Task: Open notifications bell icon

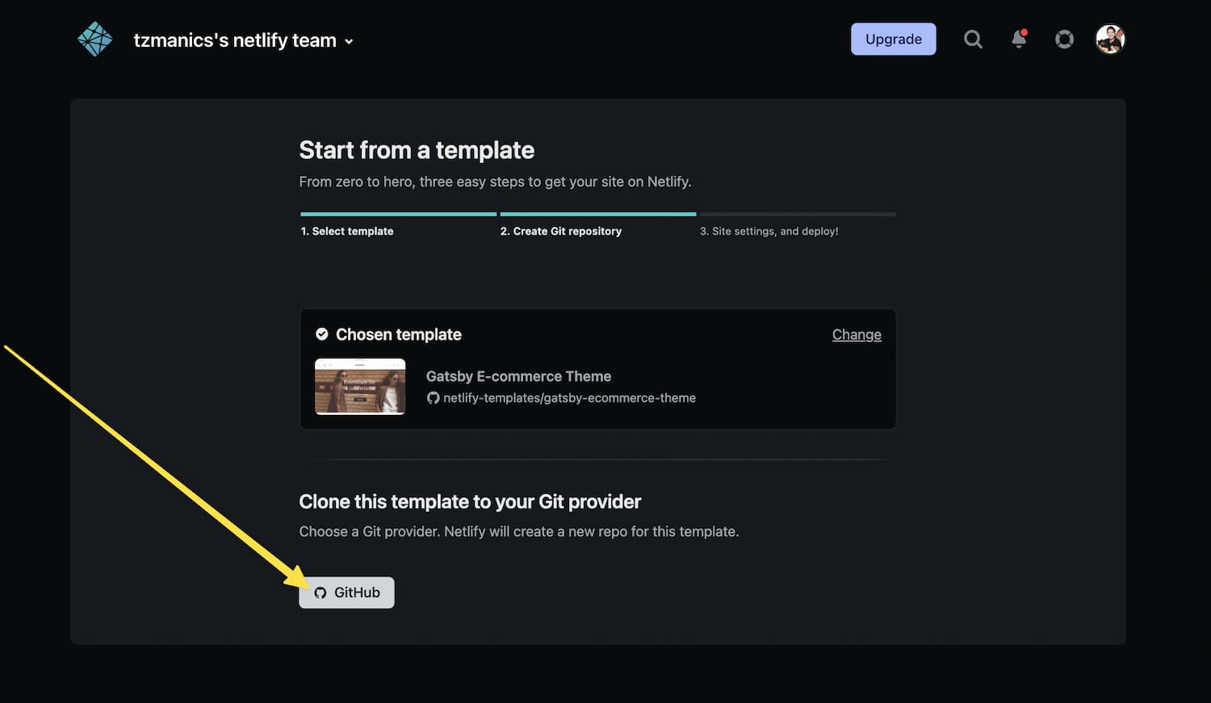Action: click(1019, 39)
